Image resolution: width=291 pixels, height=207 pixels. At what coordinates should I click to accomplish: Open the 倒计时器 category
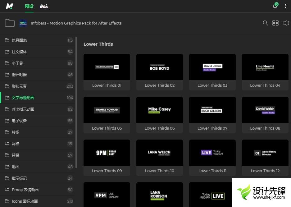tap(19, 75)
